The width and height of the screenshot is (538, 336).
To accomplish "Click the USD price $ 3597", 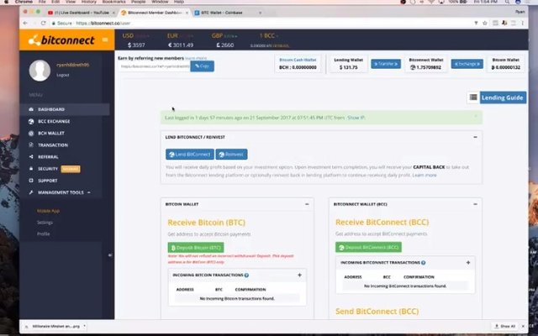I will coord(136,45).
